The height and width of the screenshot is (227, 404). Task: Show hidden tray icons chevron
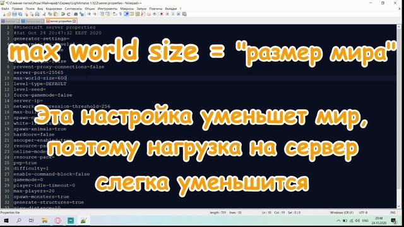coord(338,221)
